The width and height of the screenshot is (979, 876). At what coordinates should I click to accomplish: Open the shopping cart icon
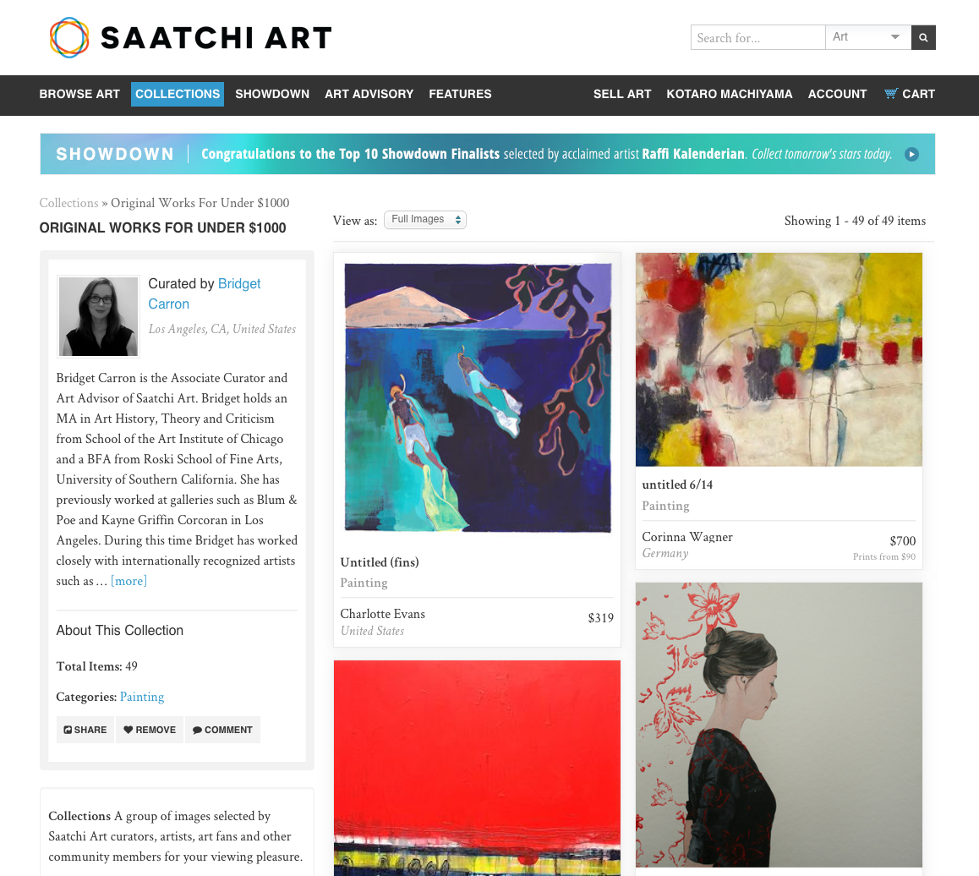click(x=891, y=94)
